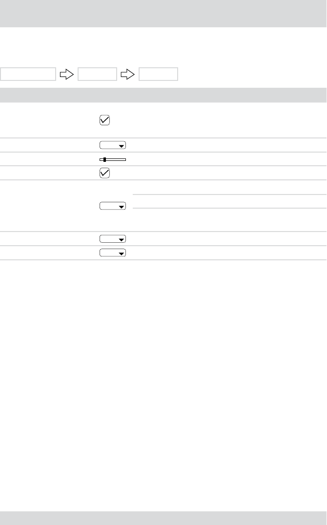Select the rightmost breadcrumb box
Image resolution: width=327 pixels, height=525 pixels.
click(159, 74)
